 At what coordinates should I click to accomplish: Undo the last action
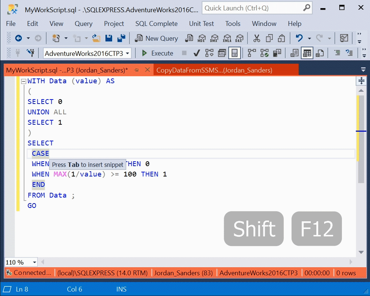tap(299, 38)
